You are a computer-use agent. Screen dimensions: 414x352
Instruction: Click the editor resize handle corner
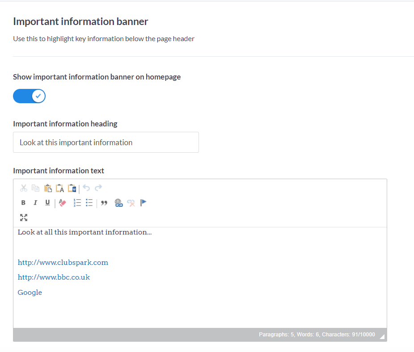pos(382,337)
